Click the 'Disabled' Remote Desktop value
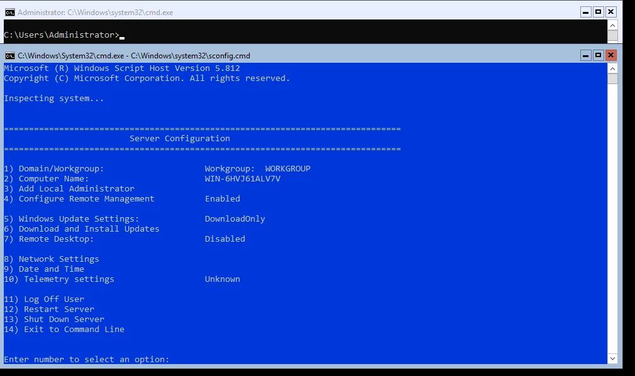 coord(224,239)
